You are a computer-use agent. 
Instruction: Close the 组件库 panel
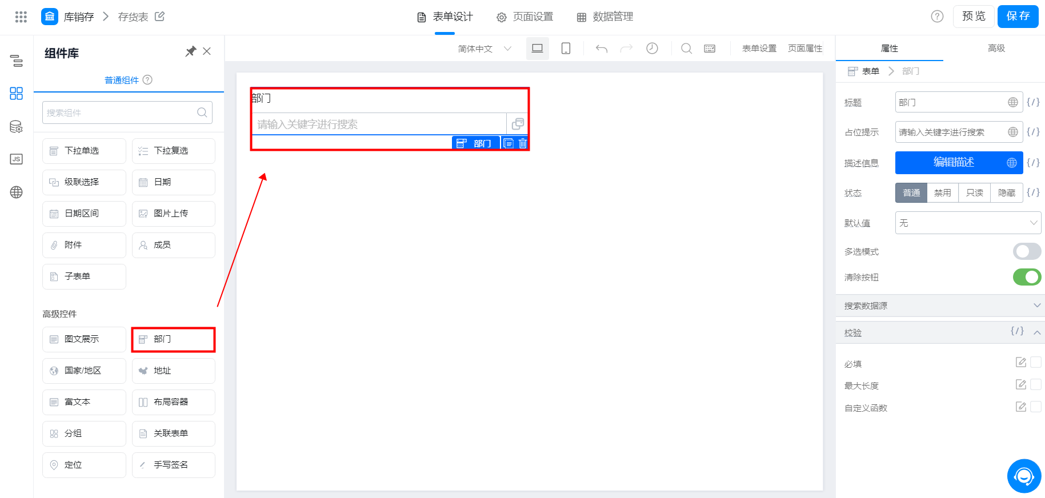pyautogui.click(x=207, y=51)
